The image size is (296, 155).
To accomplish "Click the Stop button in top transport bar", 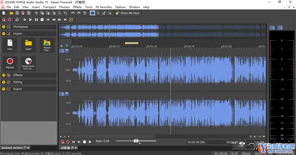I will [42, 19].
